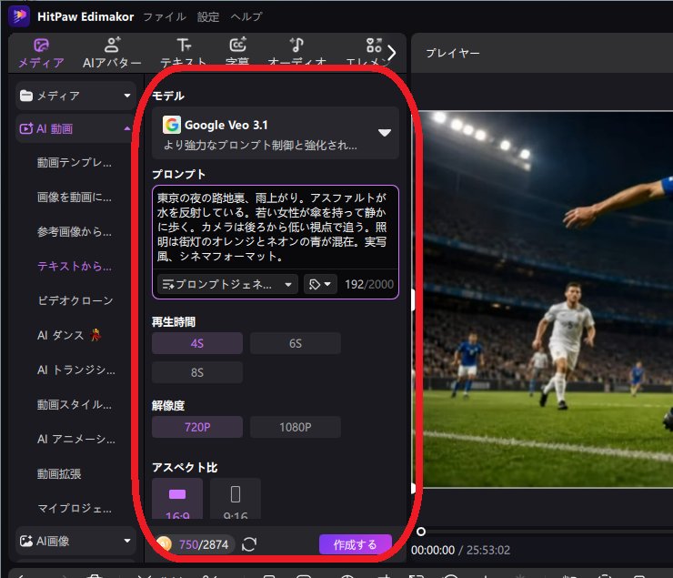The height and width of the screenshot is (578, 673).
Task: Show more tabs with right chevron
Action: click(x=391, y=53)
